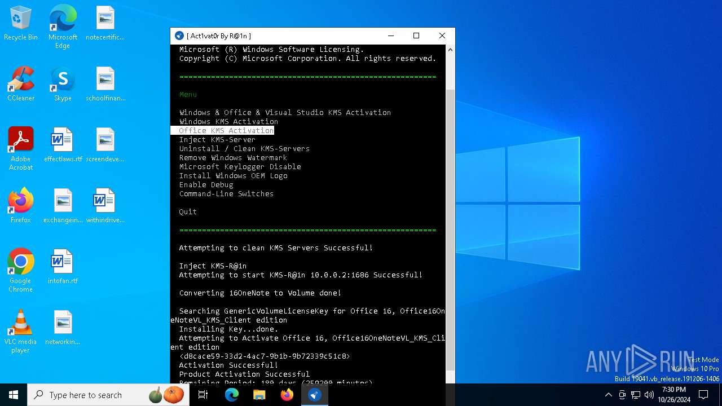
Task: Select the notecertific... image file icon
Action: click(x=105, y=24)
